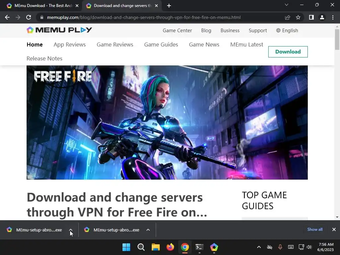Image resolution: width=340 pixels, height=255 pixels.
Task: Open App Reviews category
Action: click(x=70, y=44)
